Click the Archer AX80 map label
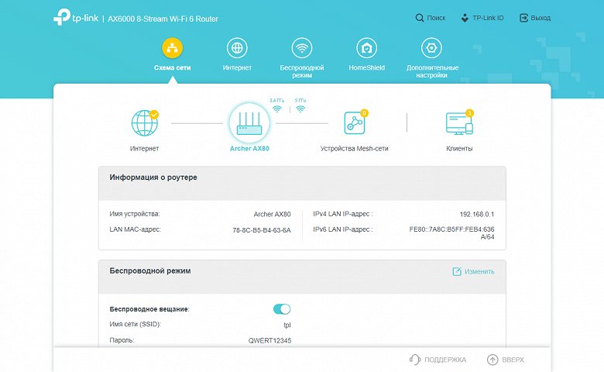 point(249,149)
